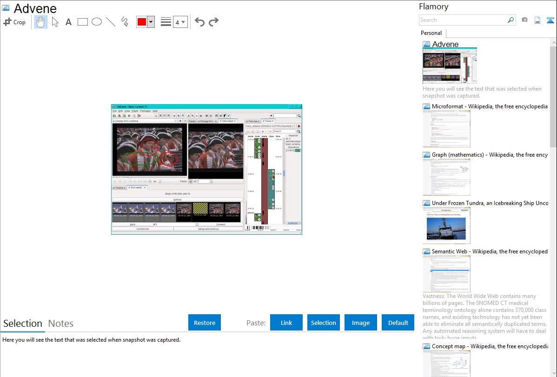Click the blue collapse-to-top arrow icon
The image size is (557, 377).
[x=550, y=20]
